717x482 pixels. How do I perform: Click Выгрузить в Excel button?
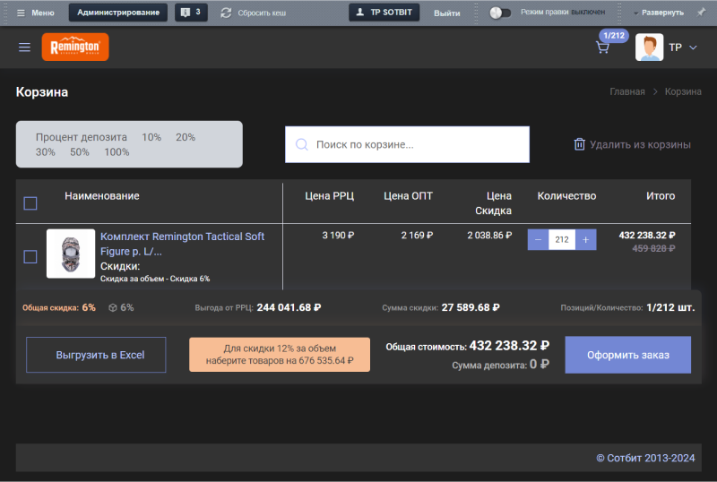[96, 355]
